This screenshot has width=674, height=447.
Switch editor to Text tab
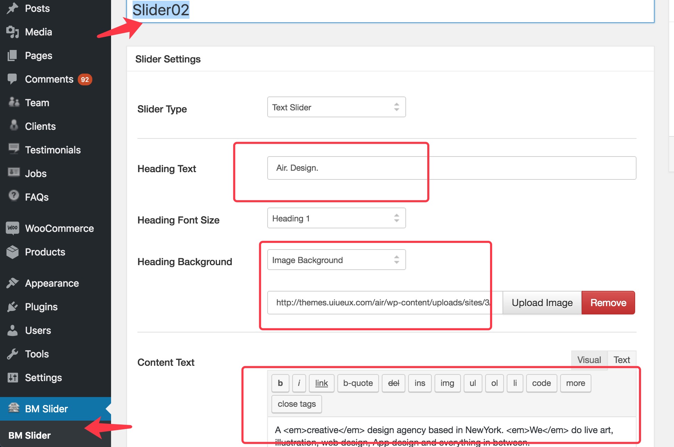pos(621,360)
